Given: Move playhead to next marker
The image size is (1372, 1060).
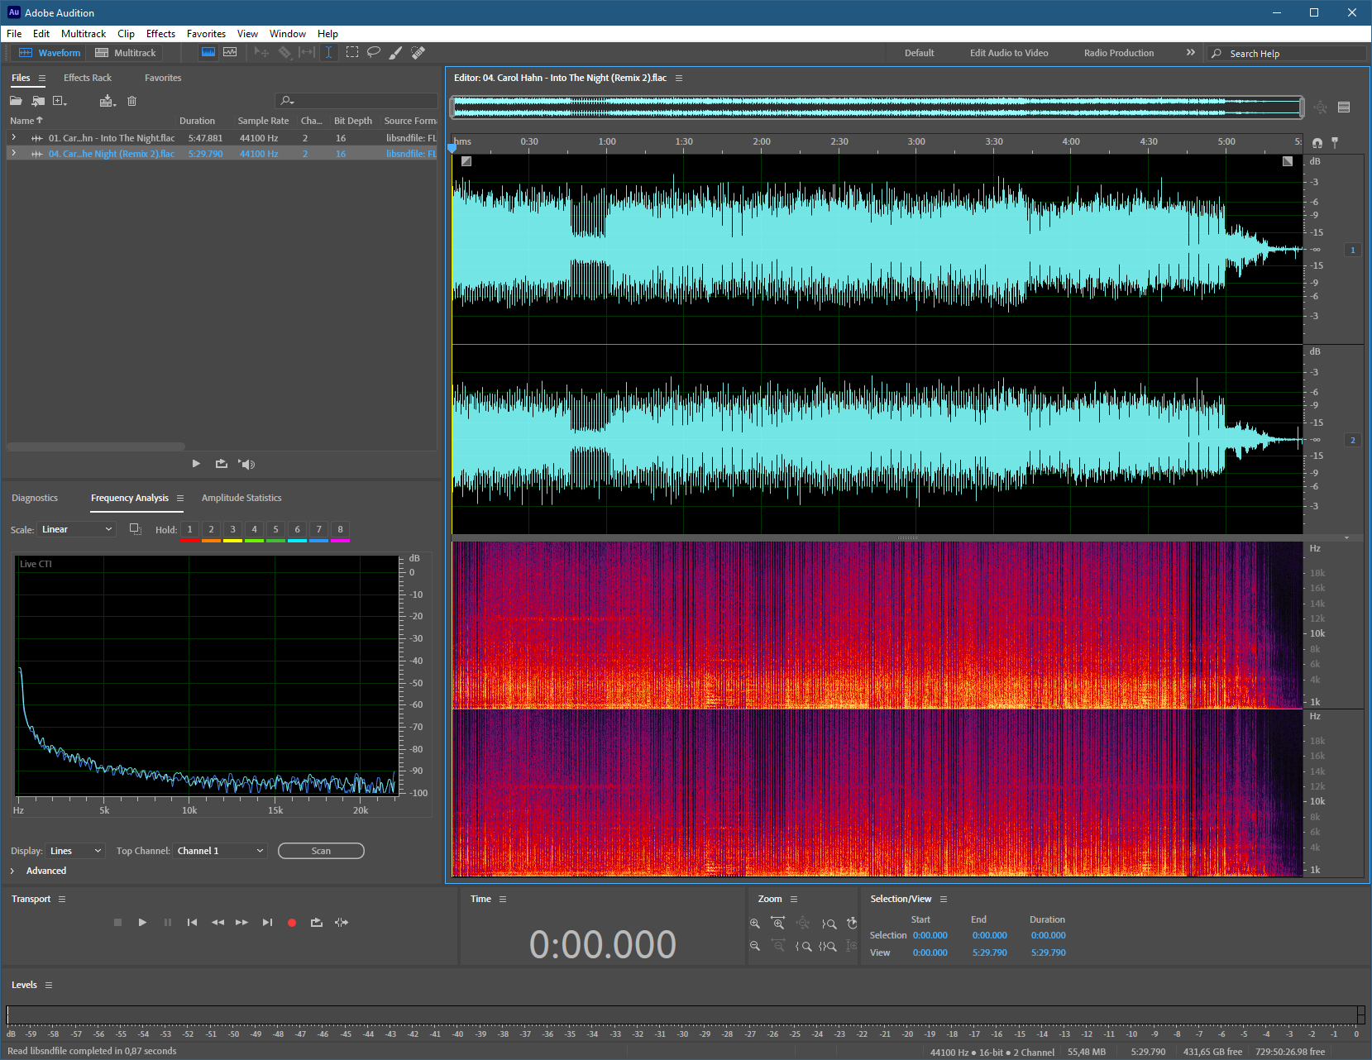Looking at the screenshot, I should (x=267, y=922).
